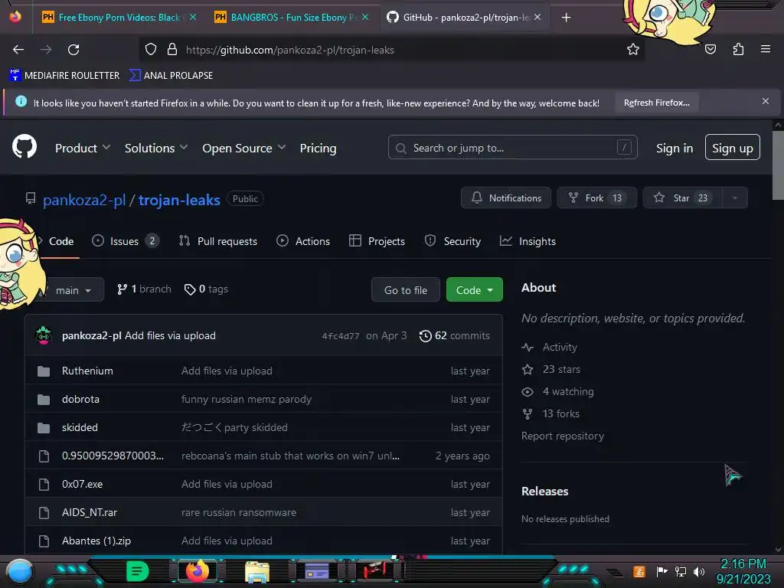Switch to the Issues tab

coord(126,241)
